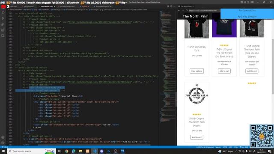
Task: Open Task View on the taskbar
Action: 59,151
